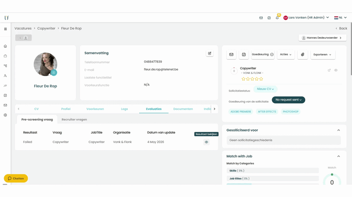Rate candidate with fifth star
This screenshot has width=352, height=197.
tap(261, 79)
